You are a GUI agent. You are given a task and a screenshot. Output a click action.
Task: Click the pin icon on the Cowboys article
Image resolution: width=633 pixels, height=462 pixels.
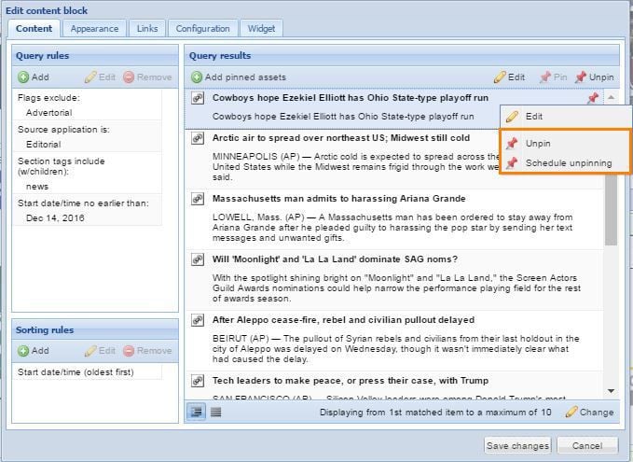(x=592, y=98)
